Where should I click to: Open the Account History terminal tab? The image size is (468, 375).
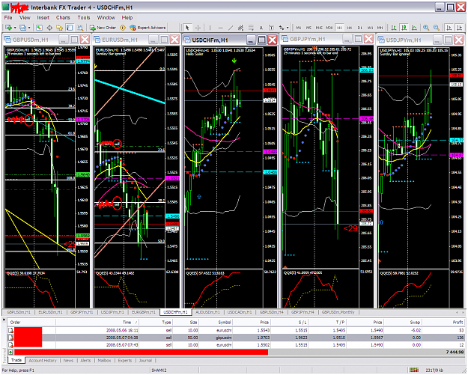43,360
